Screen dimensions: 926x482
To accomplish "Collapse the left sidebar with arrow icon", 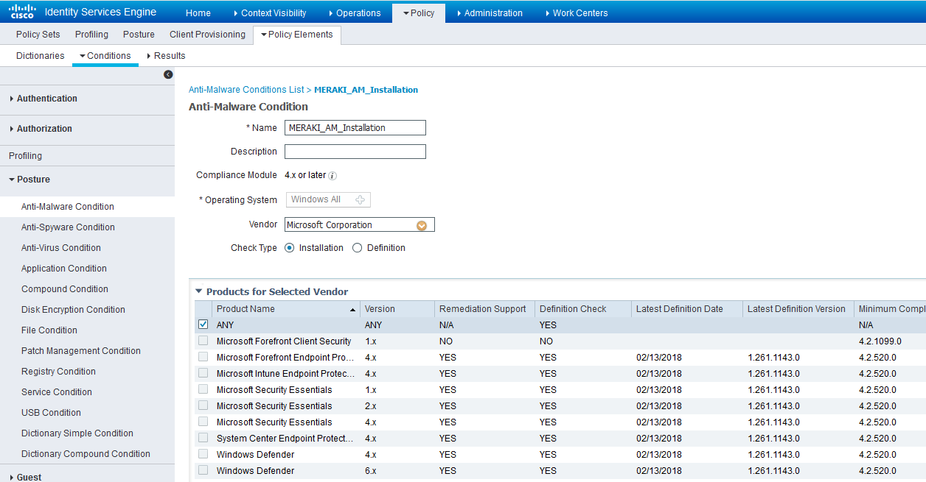I will 168,74.
